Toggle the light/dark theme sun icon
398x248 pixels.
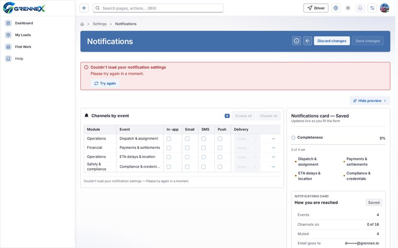(348, 8)
